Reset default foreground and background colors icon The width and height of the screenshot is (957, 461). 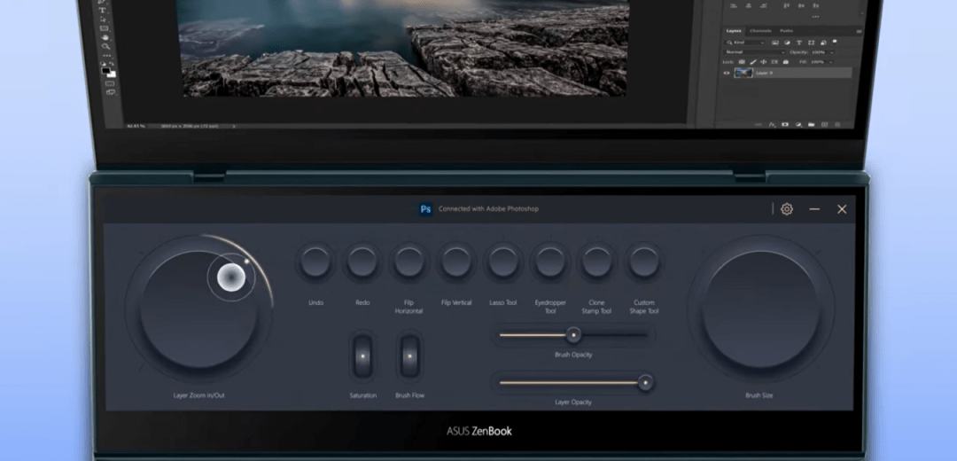(x=103, y=64)
